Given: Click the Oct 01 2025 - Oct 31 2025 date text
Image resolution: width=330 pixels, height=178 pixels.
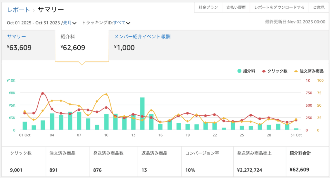Looking at the screenshot, I should click(34, 23).
